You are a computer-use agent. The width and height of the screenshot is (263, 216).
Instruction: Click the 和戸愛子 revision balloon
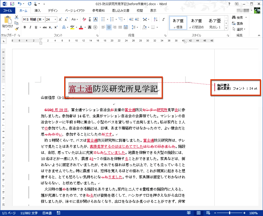point(237,87)
